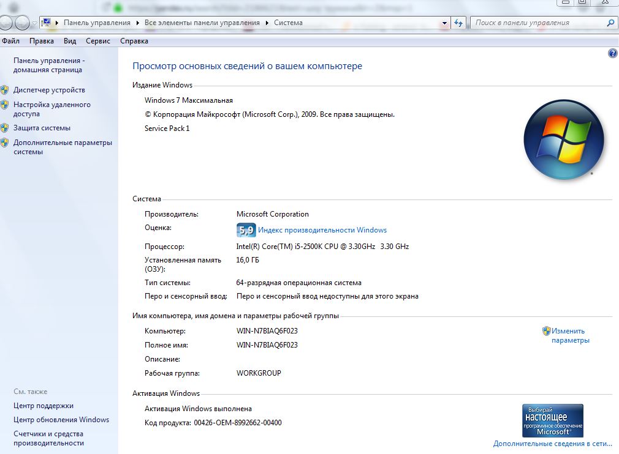Open the recent pages dropdown near nav buttons
The height and width of the screenshot is (454, 619).
click(x=34, y=23)
